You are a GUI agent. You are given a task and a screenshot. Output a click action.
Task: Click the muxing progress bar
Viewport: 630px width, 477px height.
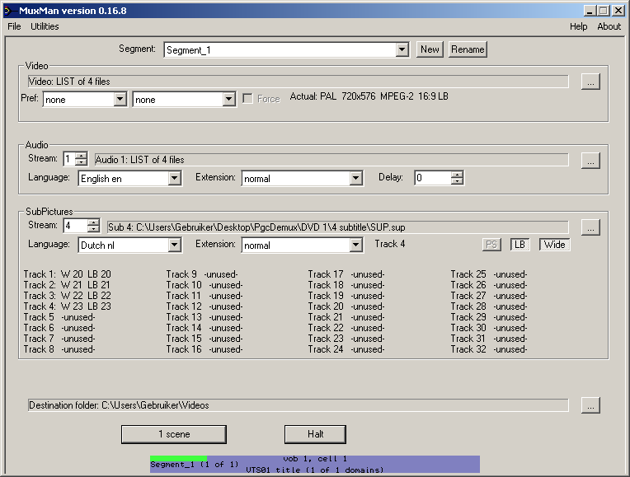(x=315, y=464)
